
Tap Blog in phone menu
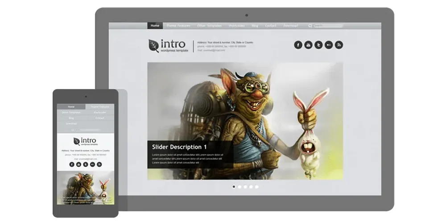pyautogui.click(x=71, y=118)
